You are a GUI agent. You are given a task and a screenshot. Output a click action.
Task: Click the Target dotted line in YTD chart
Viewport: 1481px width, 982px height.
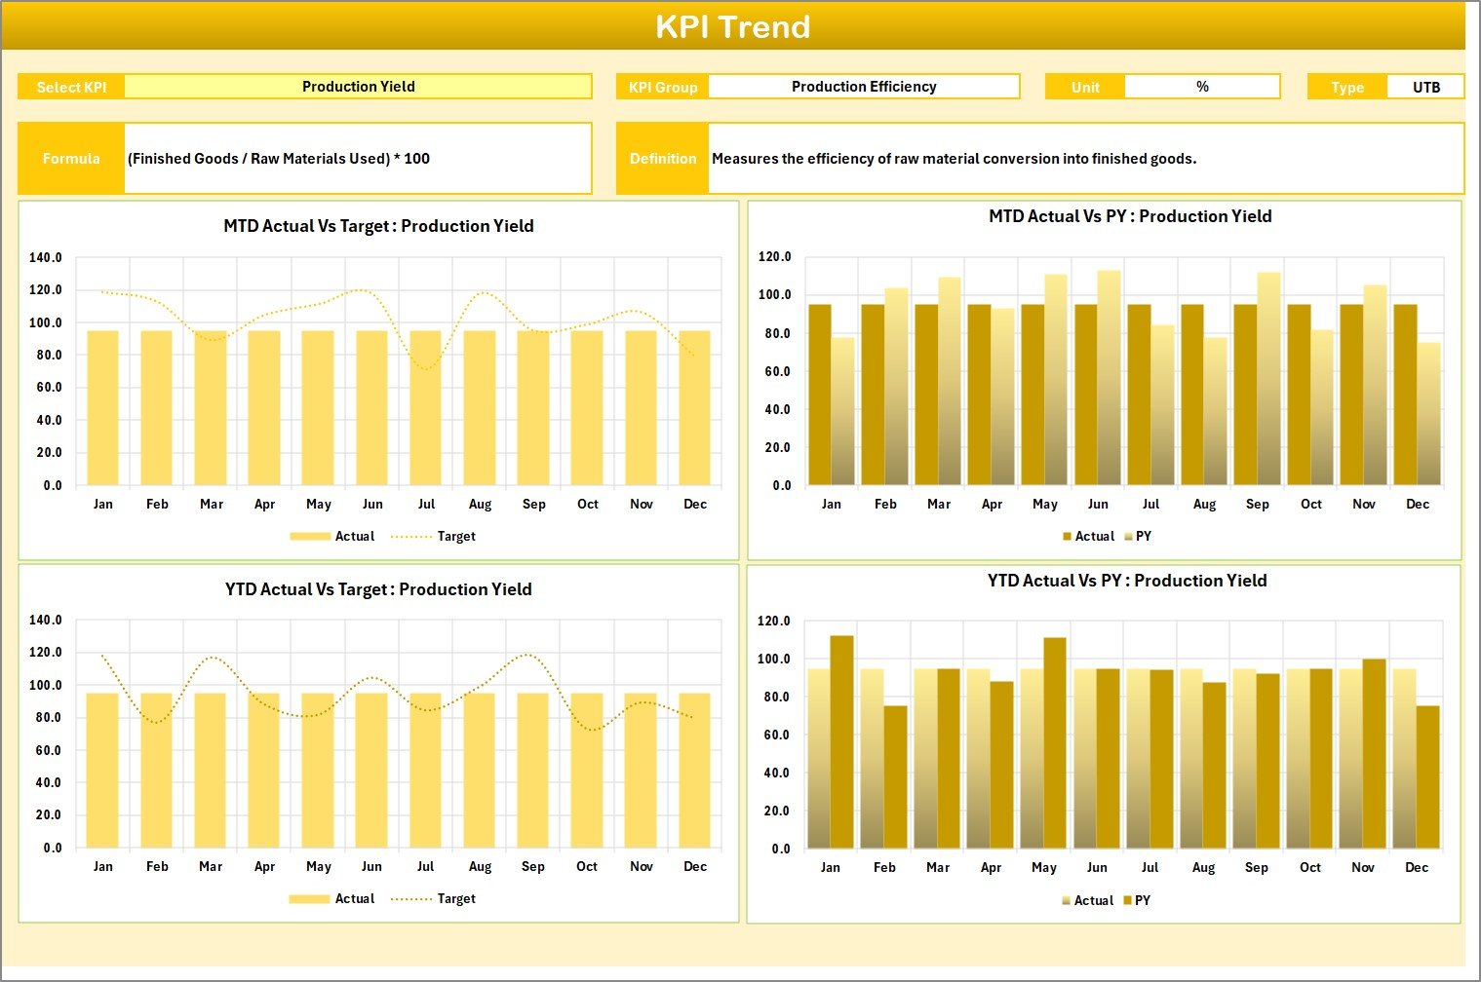(x=527, y=656)
